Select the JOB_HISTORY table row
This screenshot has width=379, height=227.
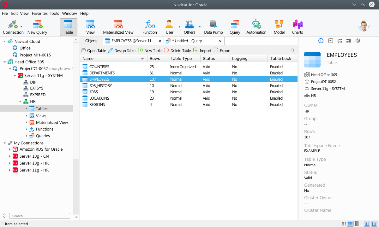pos(189,86)
